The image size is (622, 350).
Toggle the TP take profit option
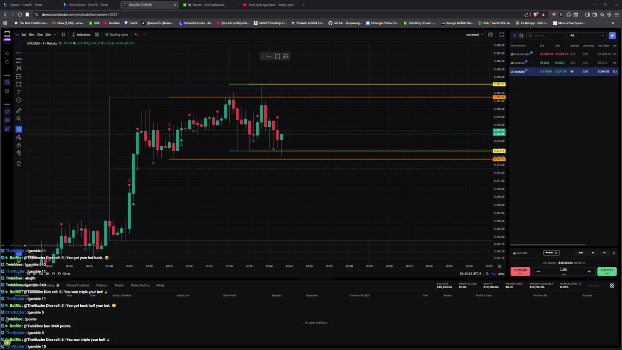[x=605, y=253]
